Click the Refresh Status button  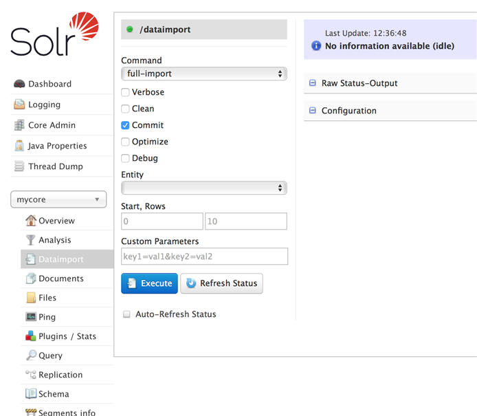(x=221, y=283)
